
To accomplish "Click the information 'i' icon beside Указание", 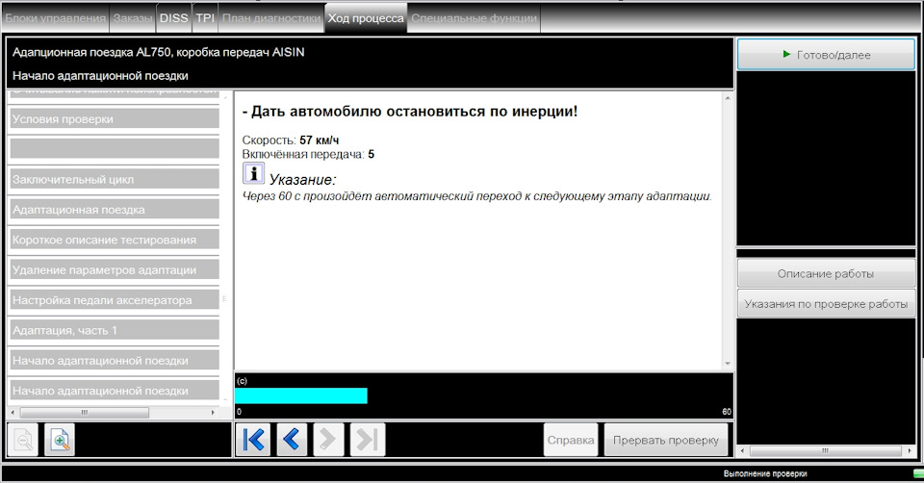I will [253, 174].
